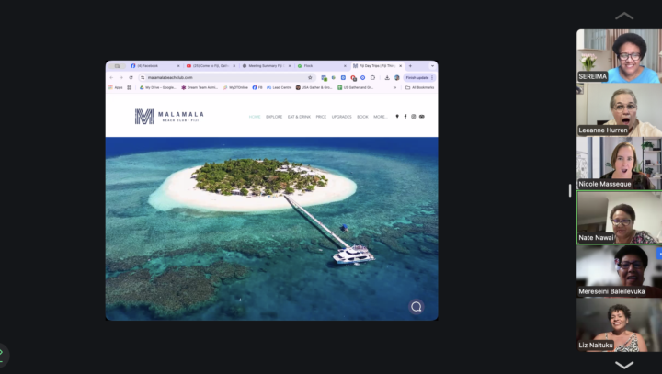Select Nate Nawai's video tile
Viewport: 662px width, 374px height.
point(619,218)
